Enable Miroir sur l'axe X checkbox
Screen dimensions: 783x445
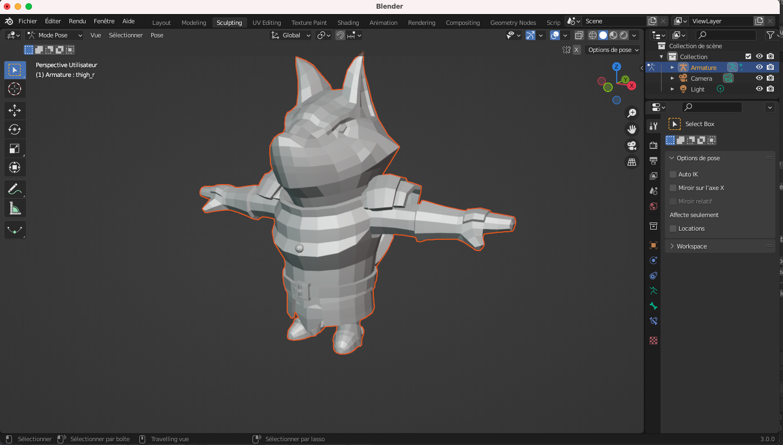tap(673, 188)
